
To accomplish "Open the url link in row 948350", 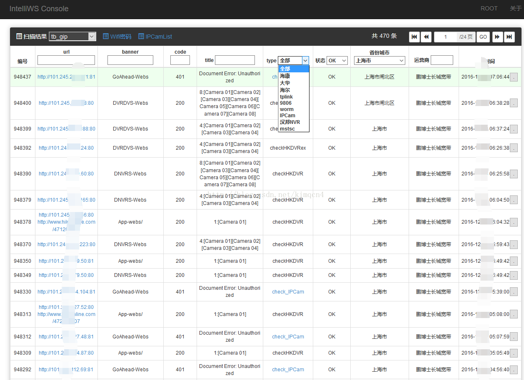I will [66, 261].
